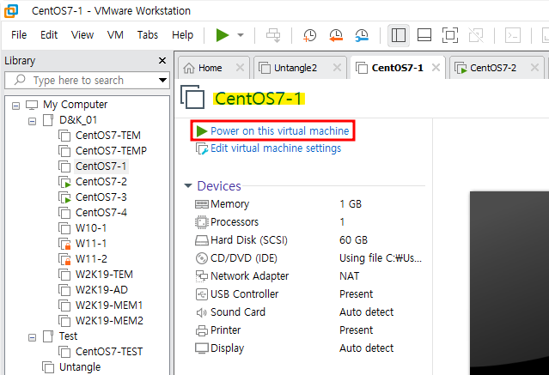Viewport: 549px width, 375px height.
Task: Close the CentOS7-2 tab
Action: click(534, 67)
